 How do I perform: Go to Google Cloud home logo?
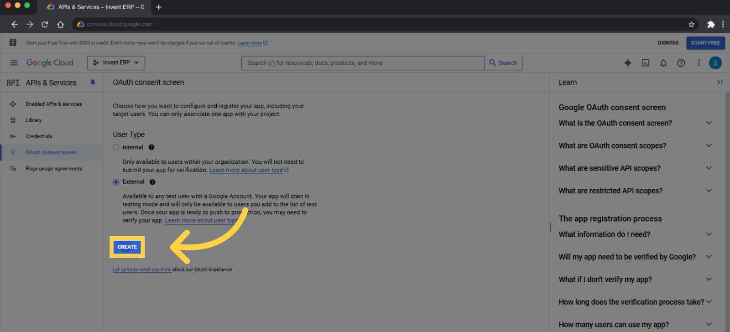[x=50, y=62]
